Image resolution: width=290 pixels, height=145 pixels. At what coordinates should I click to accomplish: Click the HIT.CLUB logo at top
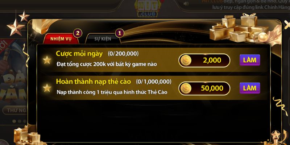pos(147,8)
